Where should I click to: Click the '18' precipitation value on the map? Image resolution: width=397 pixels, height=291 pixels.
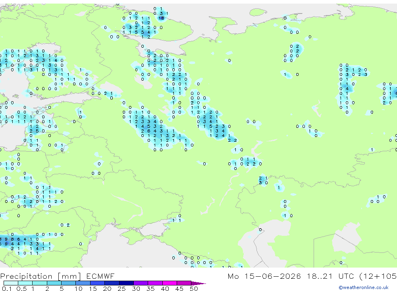(161, 18)
